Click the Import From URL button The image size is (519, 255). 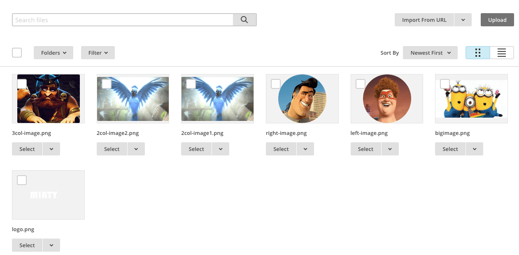[424, 20]
